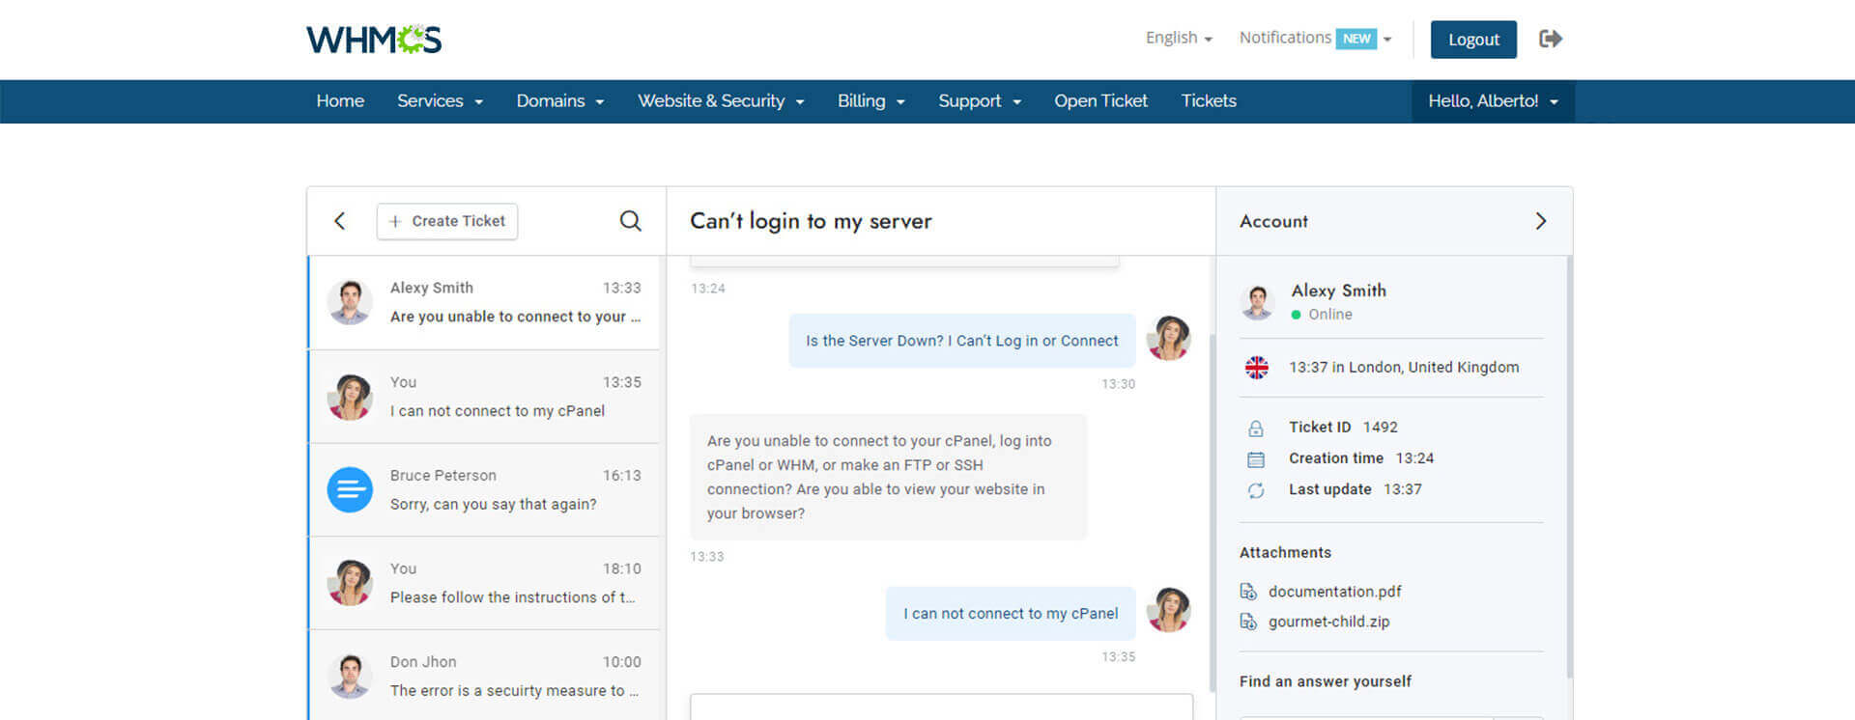Viewport: 1855px width, 720px height.
Task: Open the Notifications dropdown
Action: [x=1314, y=39]
